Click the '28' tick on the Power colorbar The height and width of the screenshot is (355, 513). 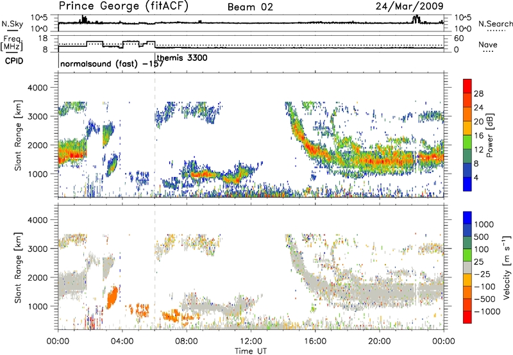tap(478, 94)
